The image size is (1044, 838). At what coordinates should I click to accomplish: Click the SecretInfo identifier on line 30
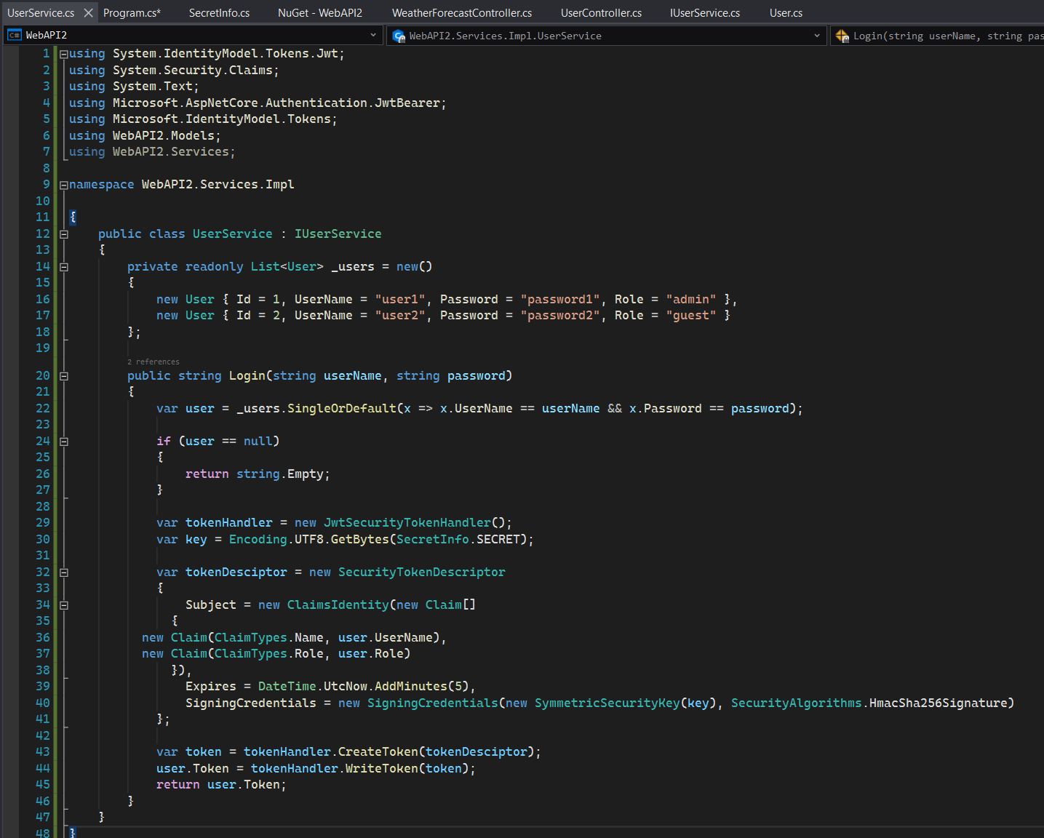tap(432, 539)
